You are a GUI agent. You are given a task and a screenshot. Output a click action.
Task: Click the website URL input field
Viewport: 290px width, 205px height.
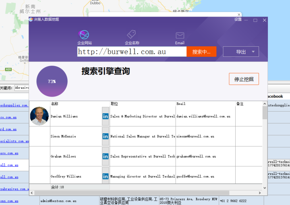(132, 52)
